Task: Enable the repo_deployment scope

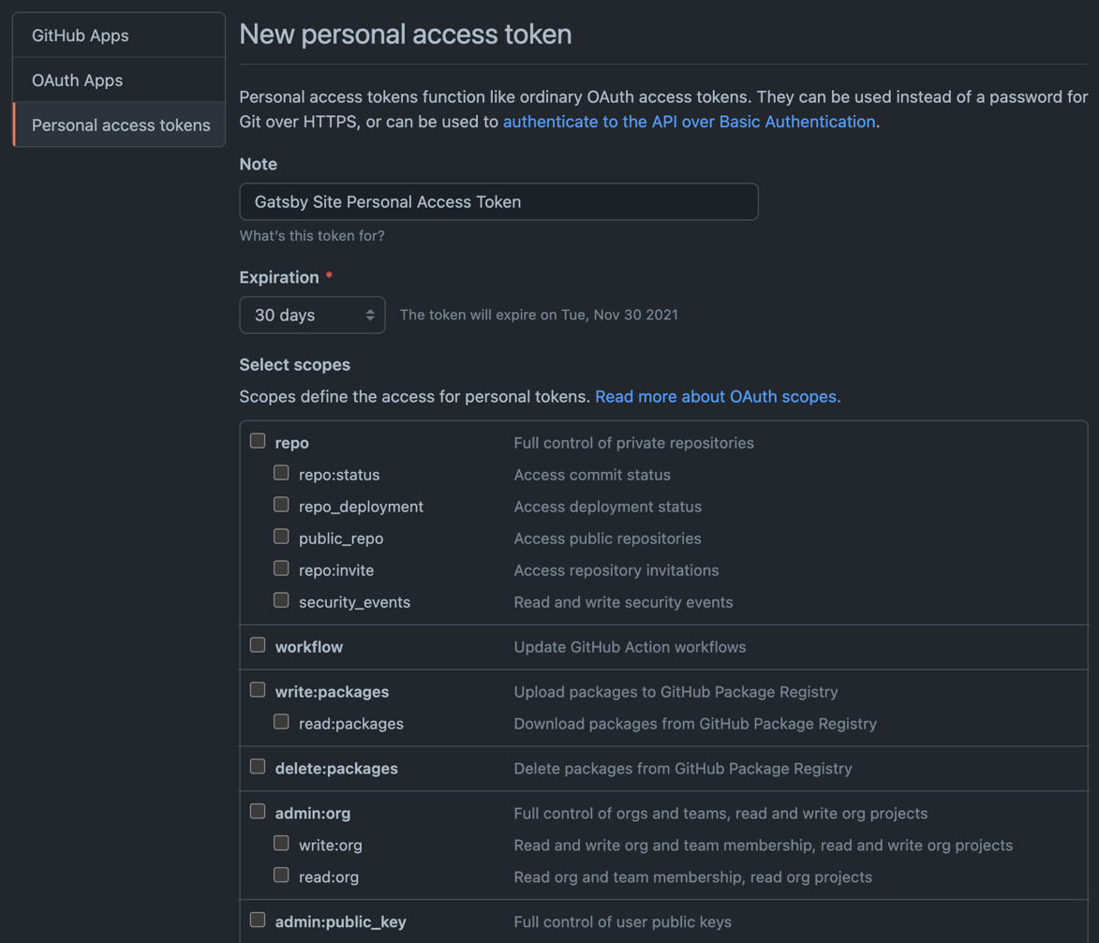Action: coord(281,504)
